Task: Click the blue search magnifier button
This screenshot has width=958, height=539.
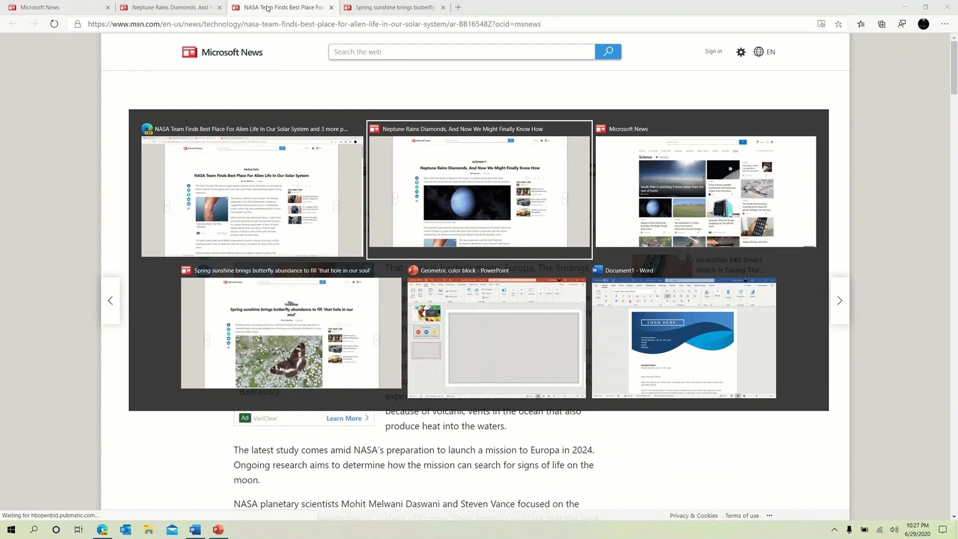Action: [608, 51]
